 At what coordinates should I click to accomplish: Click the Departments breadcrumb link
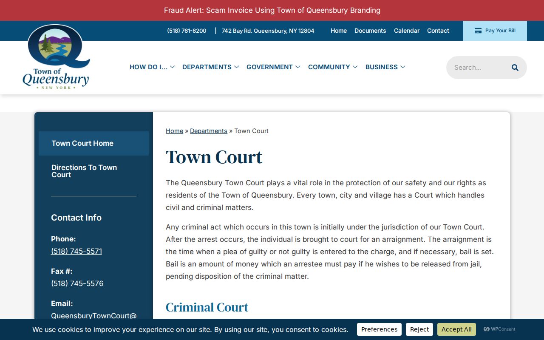[x=209, y=131]
